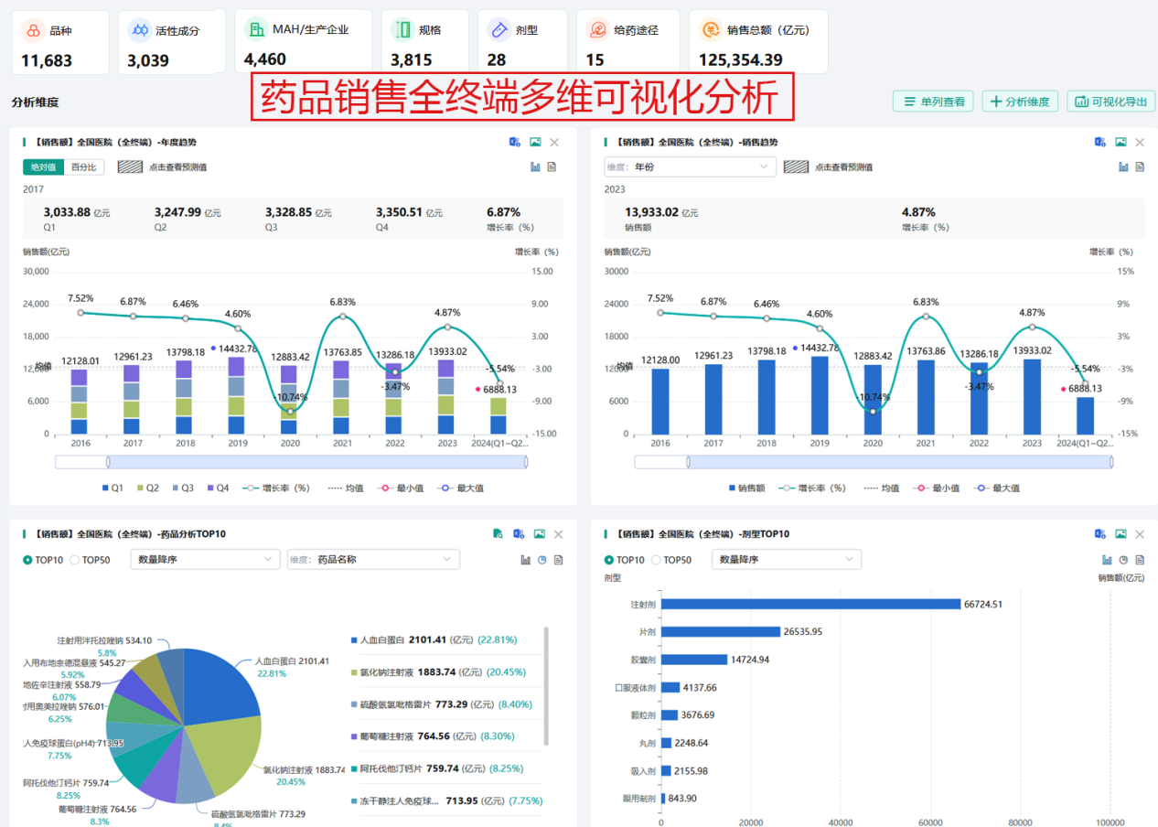Switch 销售趋势 panel to bar chart view
This screenshot has height=827, width=1158.
[x=1123, y=166]
